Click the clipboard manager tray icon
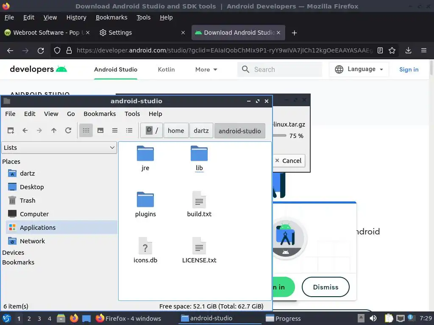 [x=389, y=318]
